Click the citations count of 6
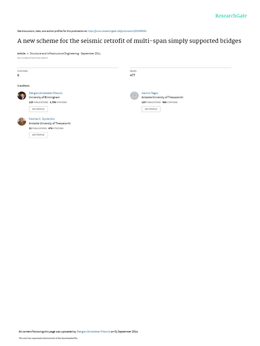 (x=18, y=75)
